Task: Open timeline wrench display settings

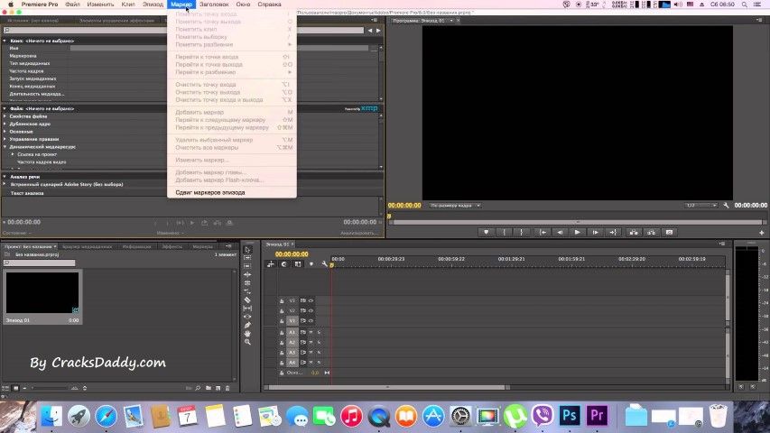Action: click(324, 264)
